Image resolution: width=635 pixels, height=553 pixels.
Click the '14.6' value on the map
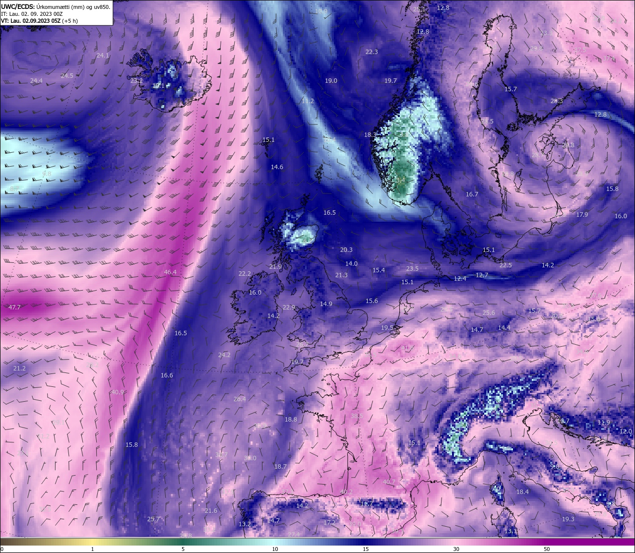click(x=277, y=167)
